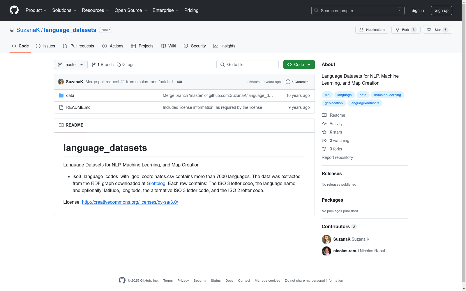
Task: Click the ellipsis commit details icon
Action: 180,82
